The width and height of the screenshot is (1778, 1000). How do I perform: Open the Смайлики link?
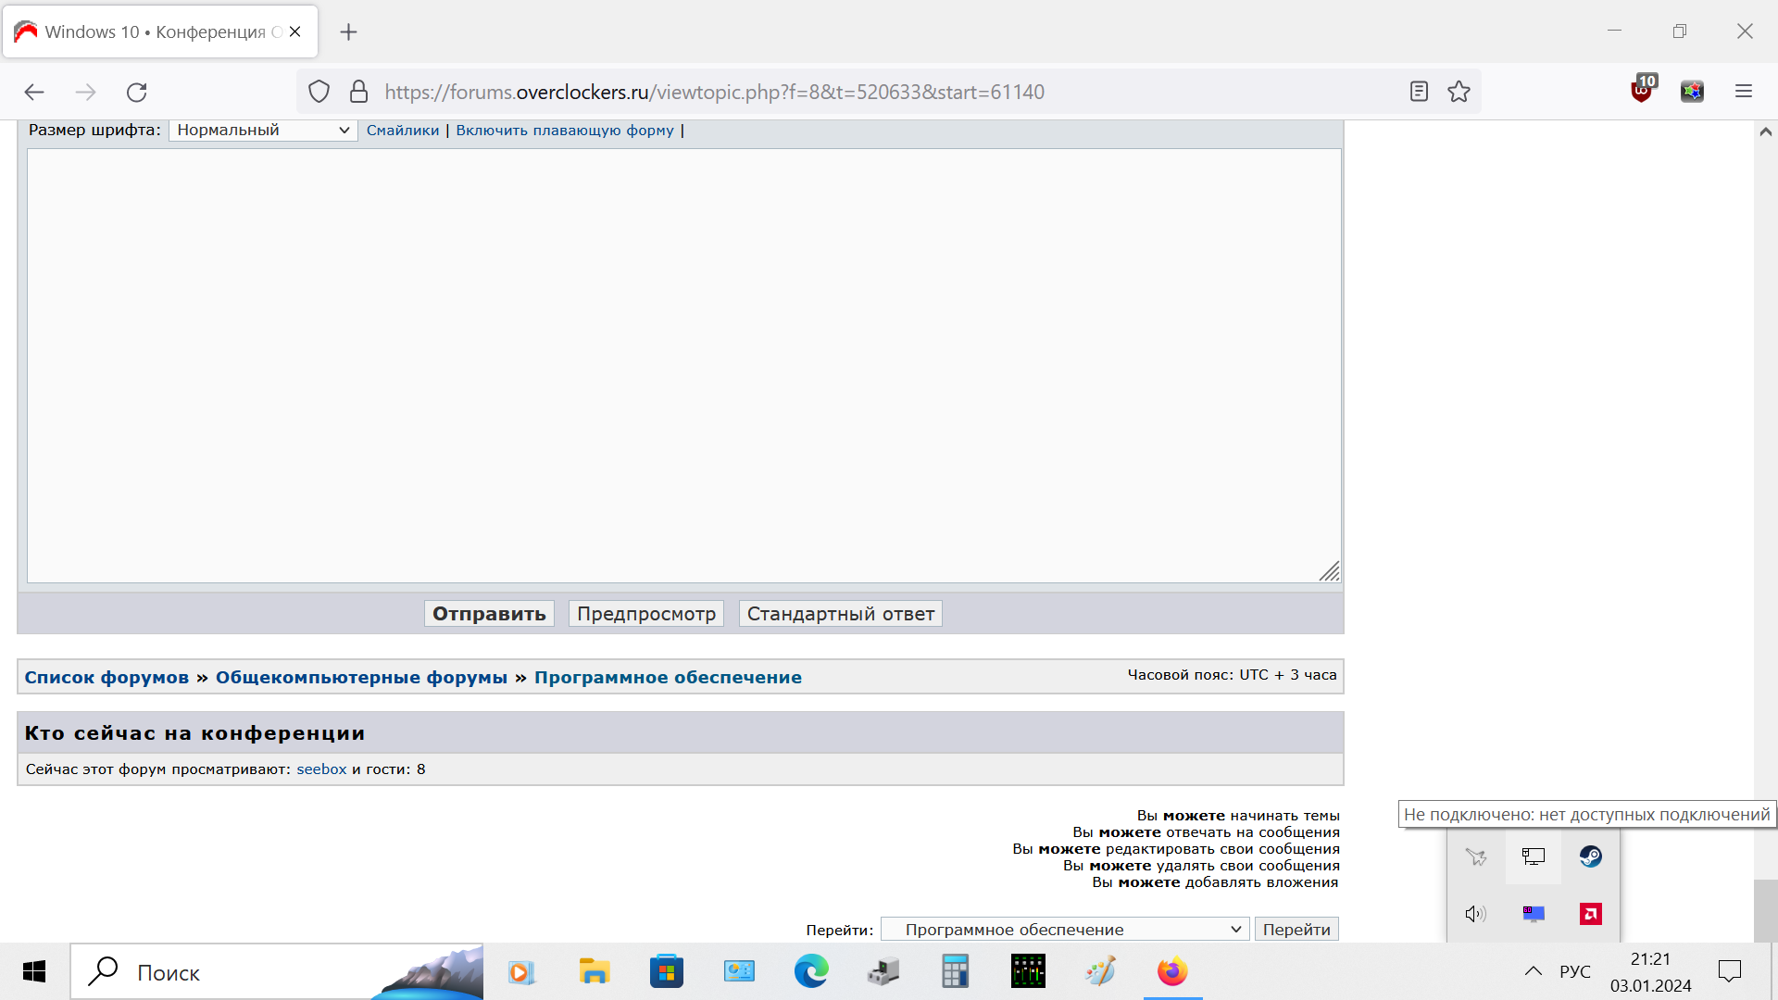click(x=403, y=131)
